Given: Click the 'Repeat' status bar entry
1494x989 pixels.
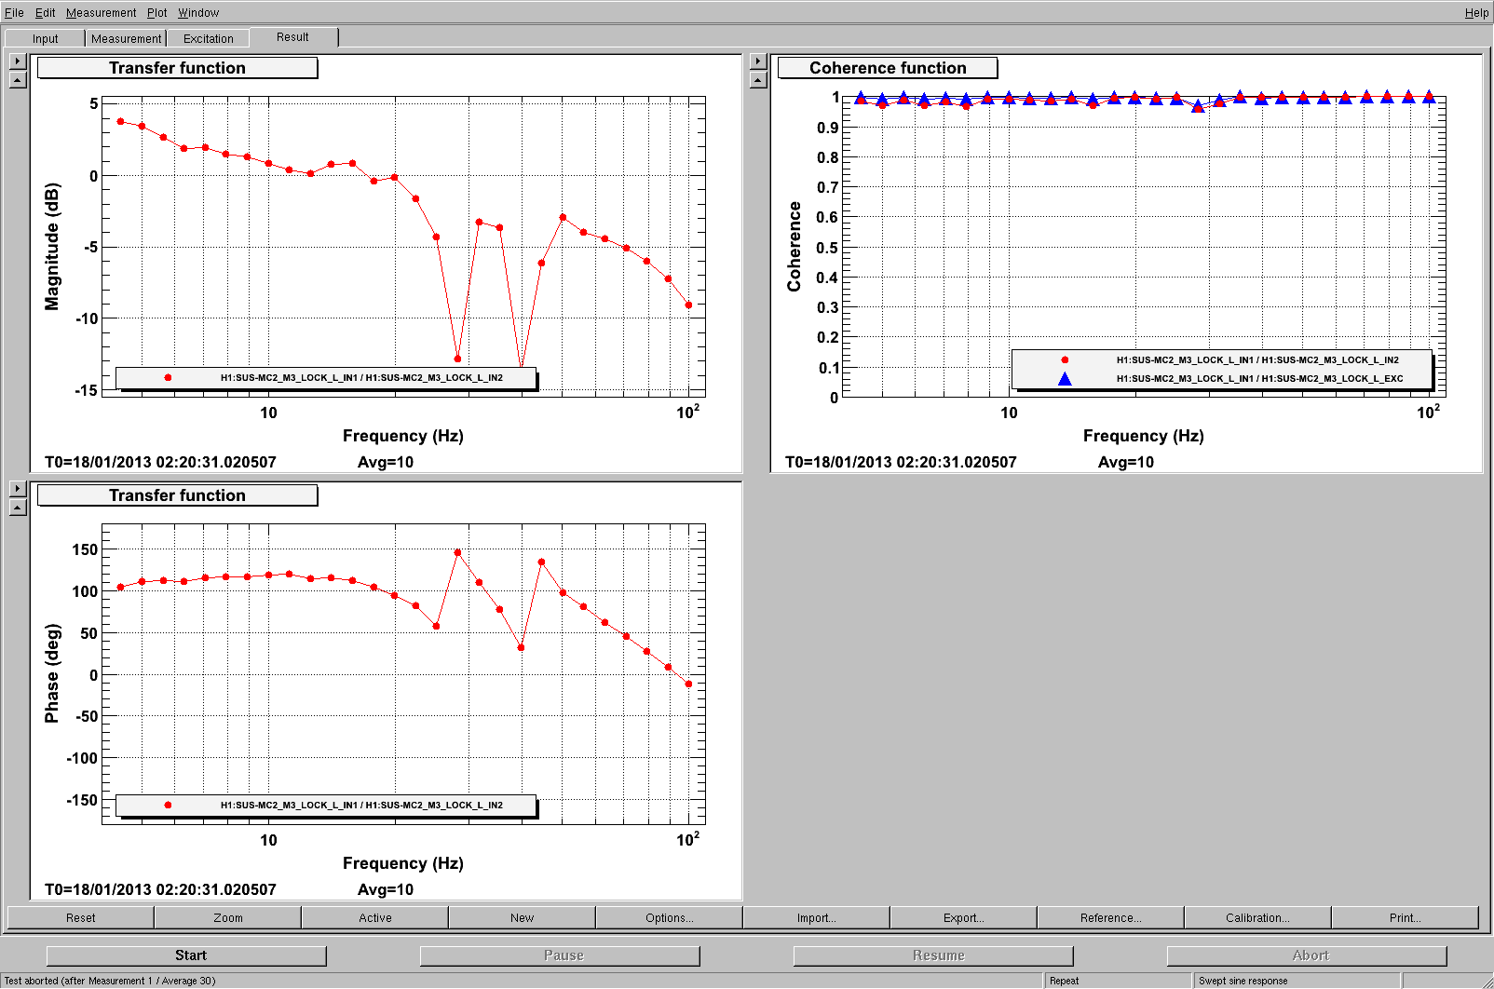Looking at the screenshot, I should (x=1064, y=981).
